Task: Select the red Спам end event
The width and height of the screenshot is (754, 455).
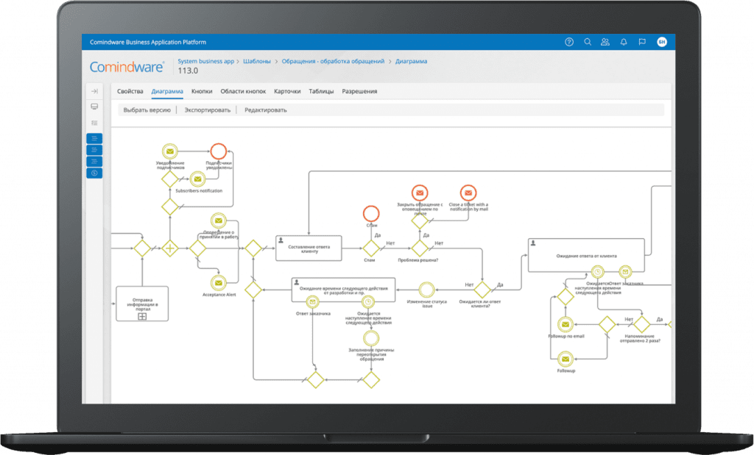Action: [371, 213]
